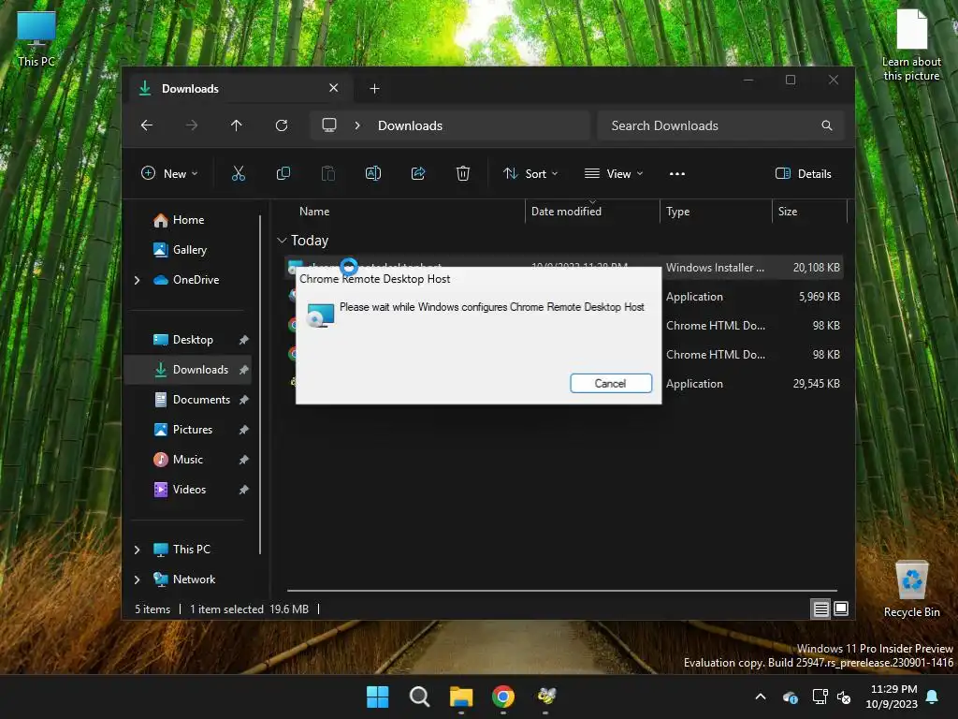Open the Sort options dropdown

coord(530,173)
